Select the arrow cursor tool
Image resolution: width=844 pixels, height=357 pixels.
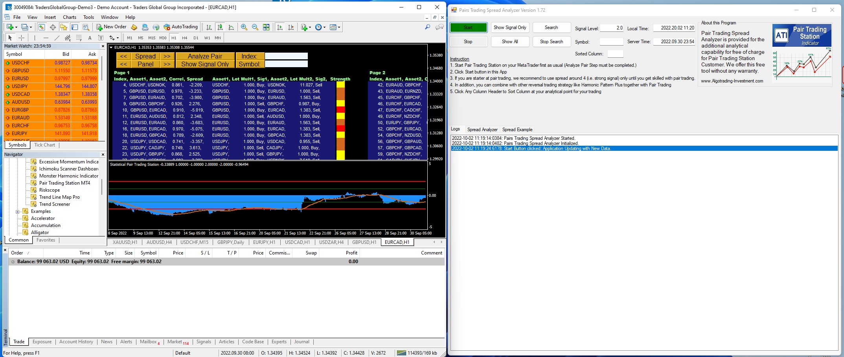[10, 38]
